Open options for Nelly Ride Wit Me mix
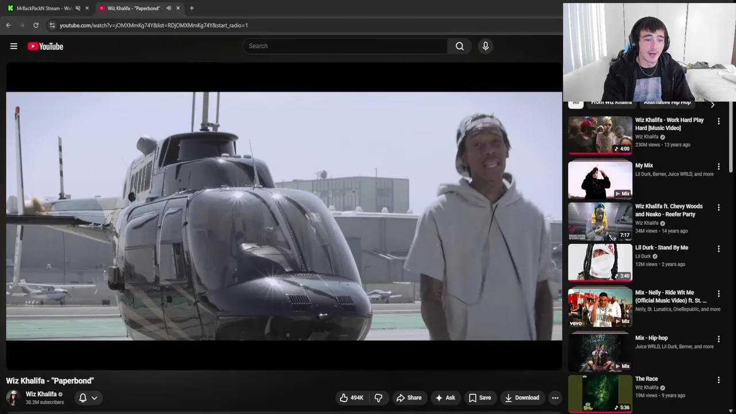This screenshot has width=736, height=414. click(718, 293)
